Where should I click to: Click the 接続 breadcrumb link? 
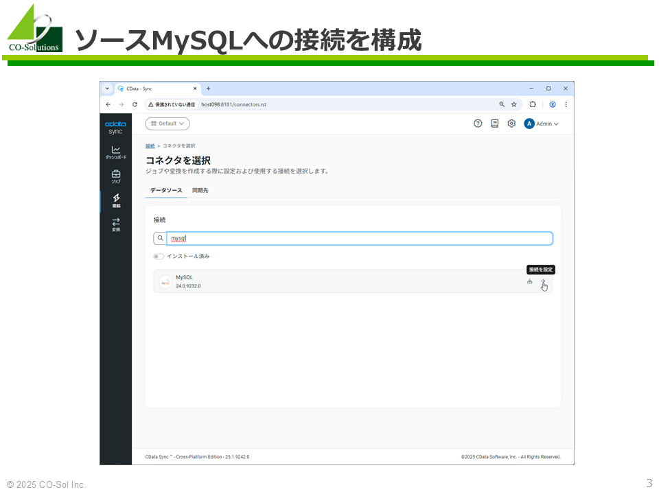pyautogui.click(x=150, y=145)
